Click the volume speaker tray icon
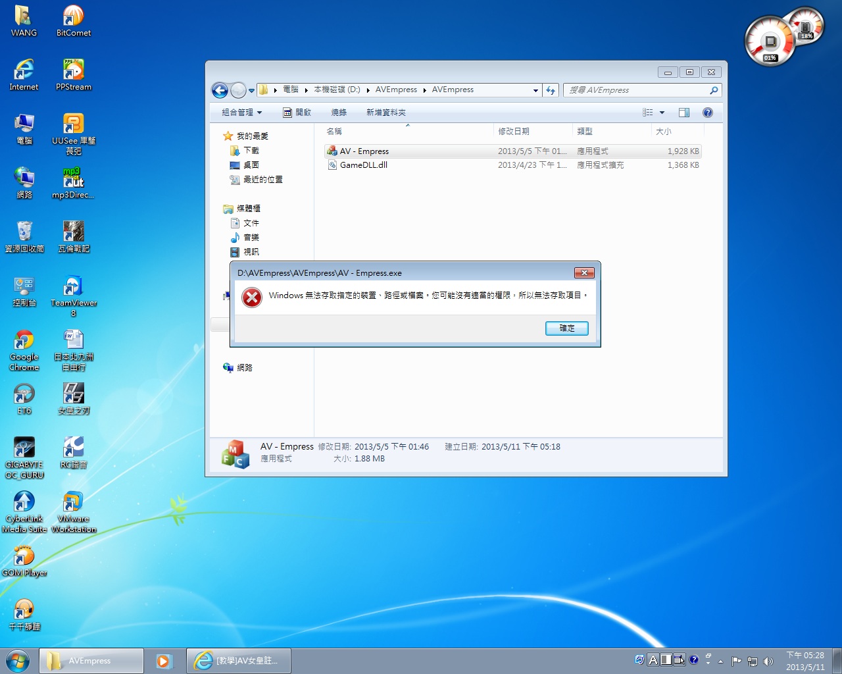 (768, 661)
